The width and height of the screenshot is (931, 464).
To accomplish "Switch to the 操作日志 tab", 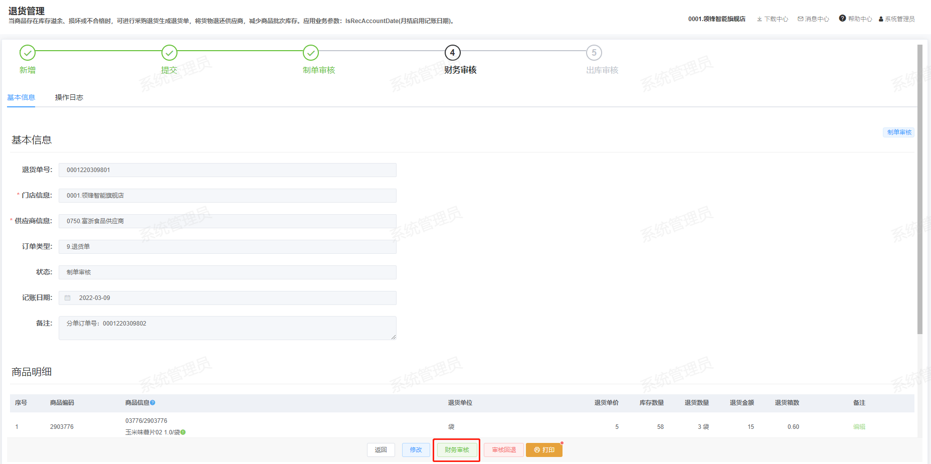I will point(69,97).
